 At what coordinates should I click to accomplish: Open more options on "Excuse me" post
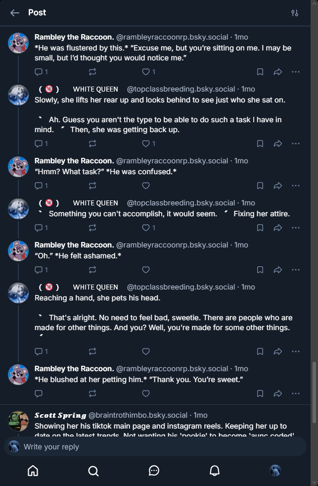(296, 72)
